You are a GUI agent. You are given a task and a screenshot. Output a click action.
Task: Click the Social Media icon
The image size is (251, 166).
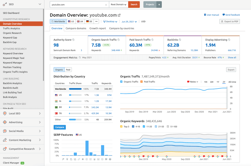[x=5, y=131]
